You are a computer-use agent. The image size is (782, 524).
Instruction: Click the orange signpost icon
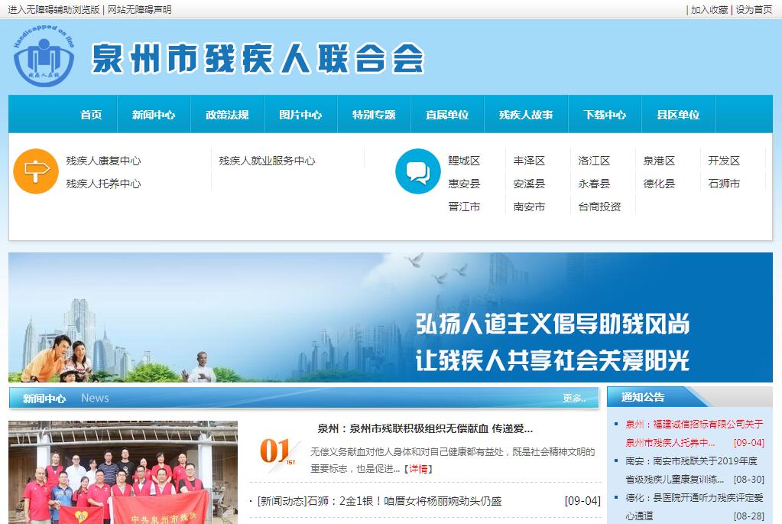pos(36,171)
